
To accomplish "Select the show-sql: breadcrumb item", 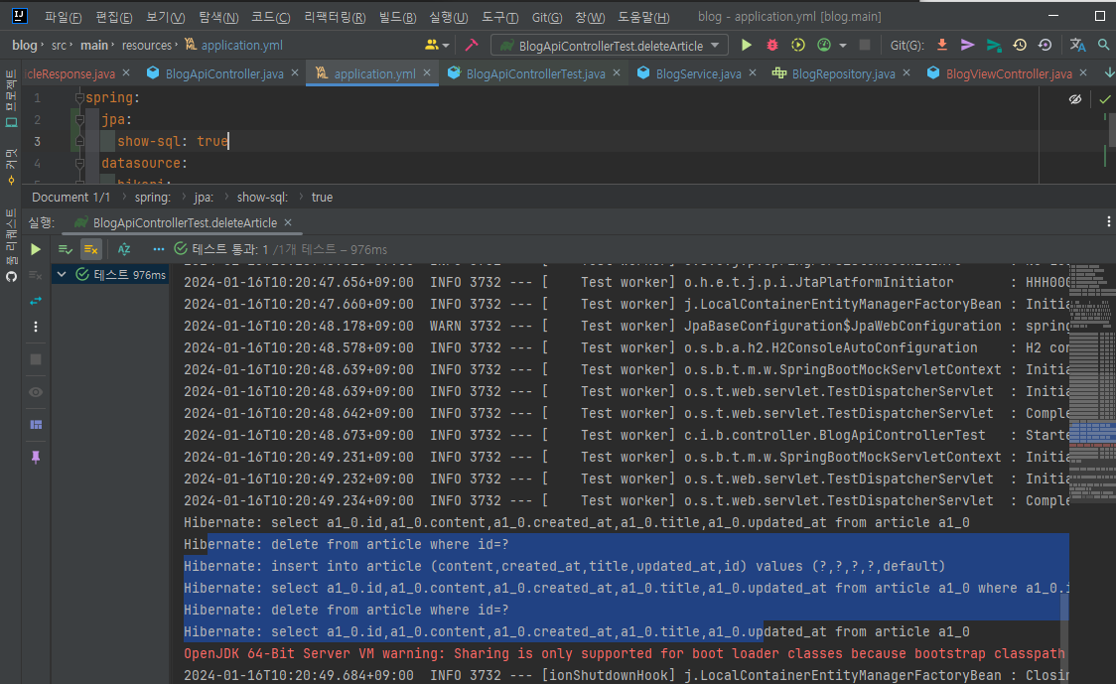I will (x=262, y=198).
